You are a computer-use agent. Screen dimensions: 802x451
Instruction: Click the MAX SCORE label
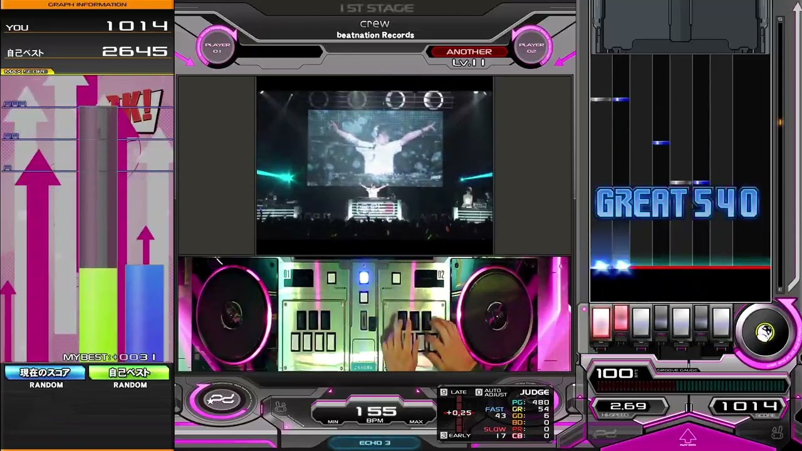[27, 71]
